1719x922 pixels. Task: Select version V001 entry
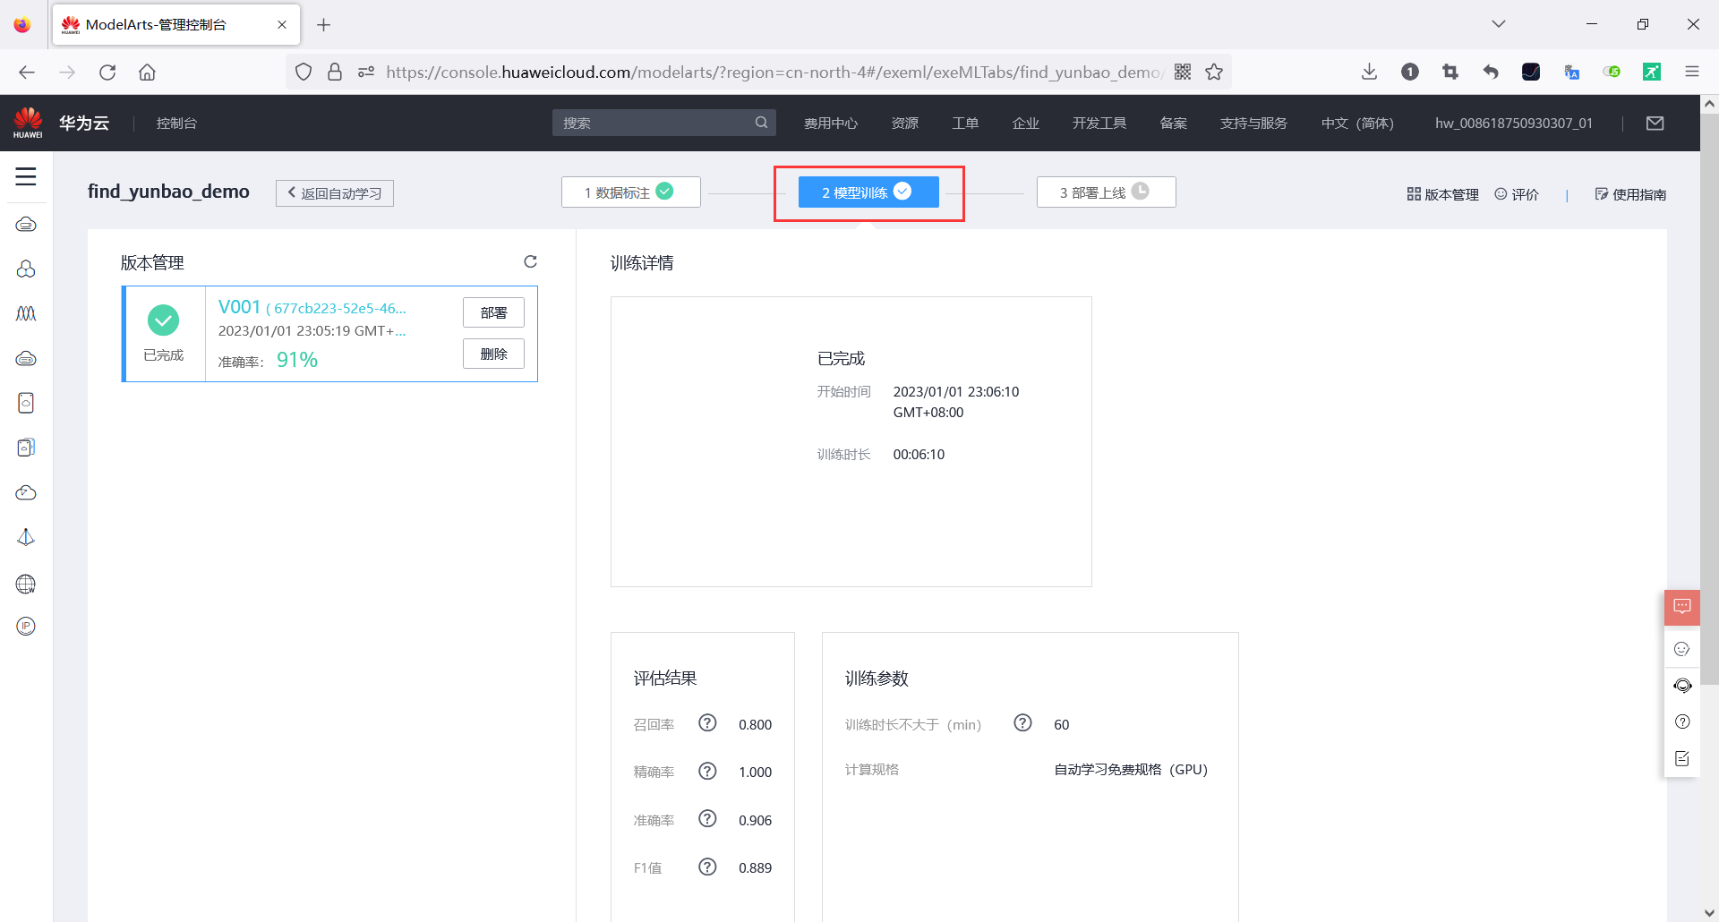pyautogui.click(x=329, y=334)
